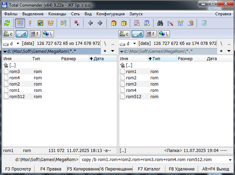Image resolution: width=235 pixels, height=175 pixels.
Task: Open the Файлы menu
Action: (x=11, y=14)
